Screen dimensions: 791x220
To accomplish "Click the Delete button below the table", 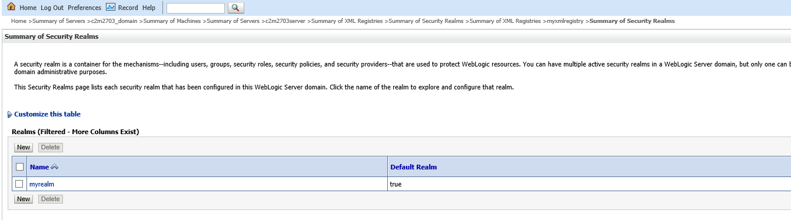I will [50, 199].
